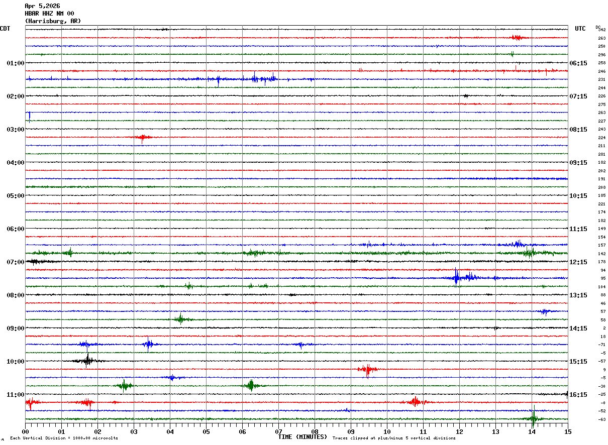Select the 02:00 CDT time label
The width and height of the screenshot is (608, 445).
(x=16, y=96)
